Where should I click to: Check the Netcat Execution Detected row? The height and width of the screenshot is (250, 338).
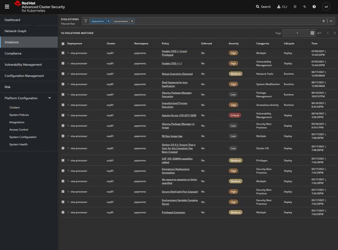[x=63, y=74]
